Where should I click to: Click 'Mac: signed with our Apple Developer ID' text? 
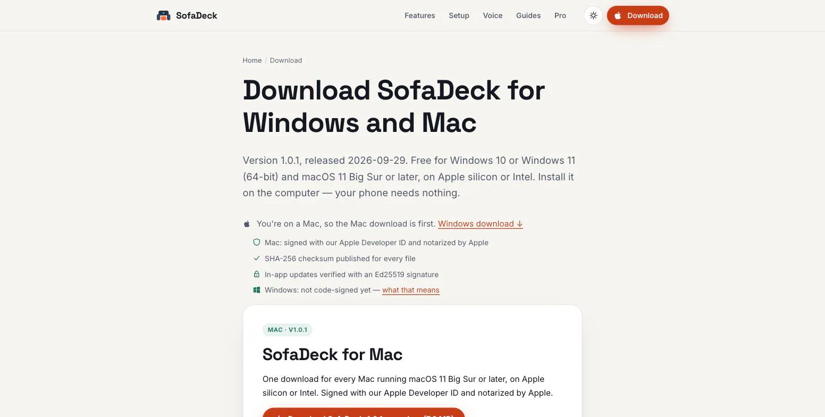click(x=376, y=243)
